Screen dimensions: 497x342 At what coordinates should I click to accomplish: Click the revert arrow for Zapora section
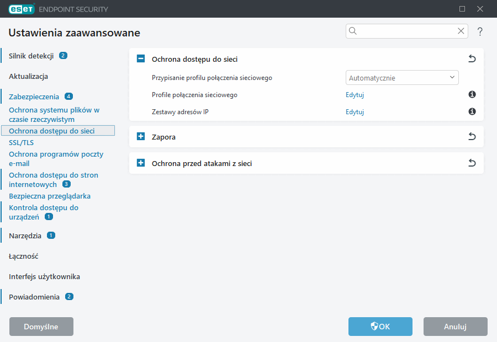pos(472,137)
